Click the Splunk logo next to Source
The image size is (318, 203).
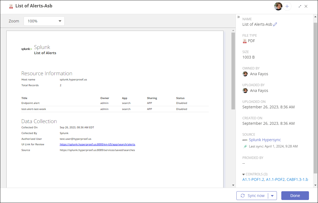(x=245, y=140)
